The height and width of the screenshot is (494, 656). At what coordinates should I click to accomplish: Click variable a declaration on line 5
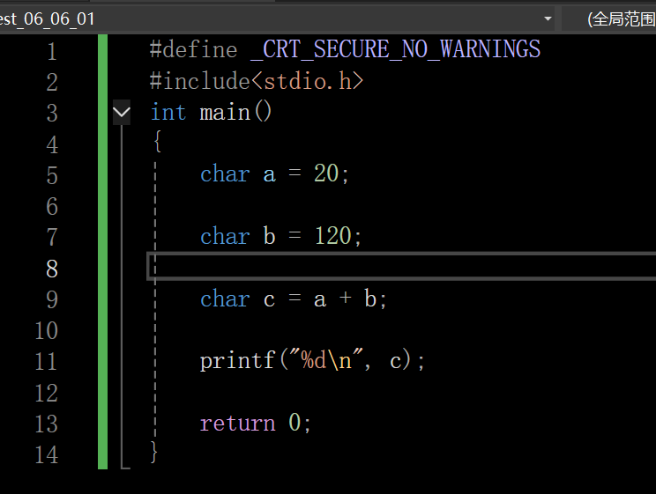270,174
